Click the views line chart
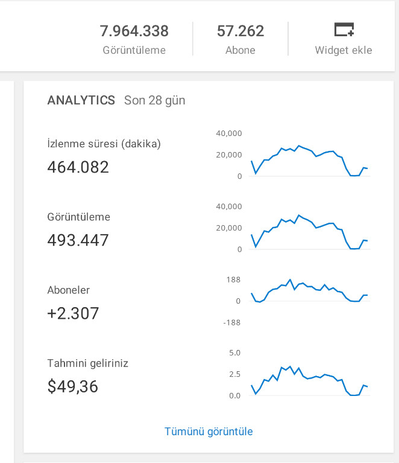The image size is (399, 463). tap(309, 232)
